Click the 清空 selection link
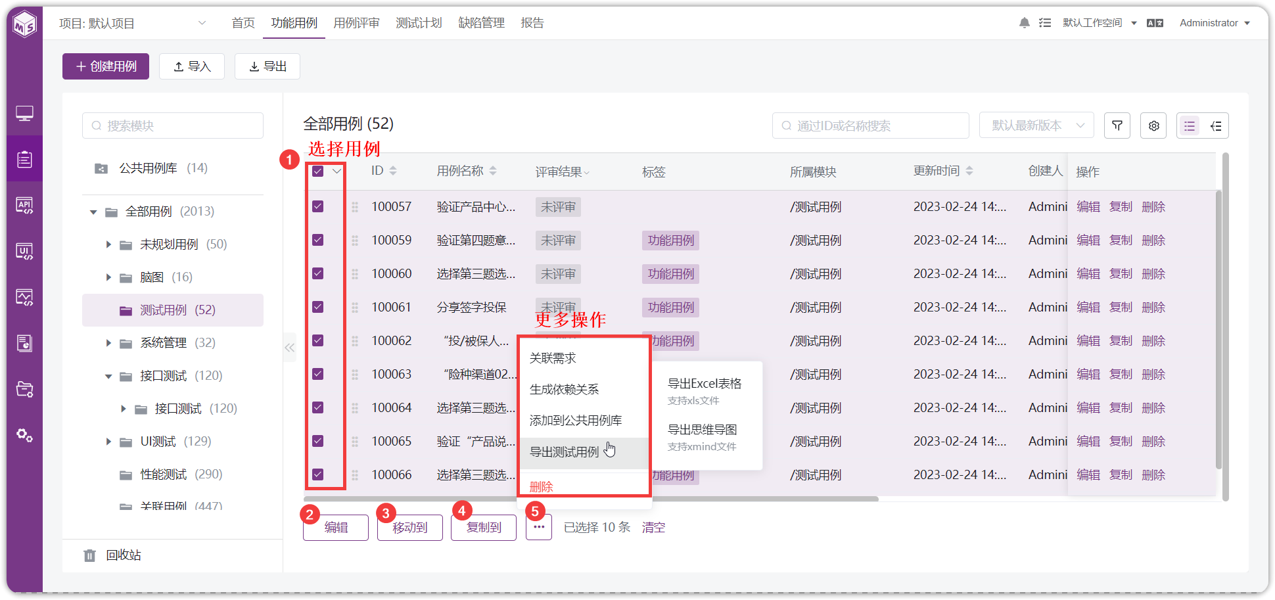Viewport: 1275px width, 600px height. 654,528
